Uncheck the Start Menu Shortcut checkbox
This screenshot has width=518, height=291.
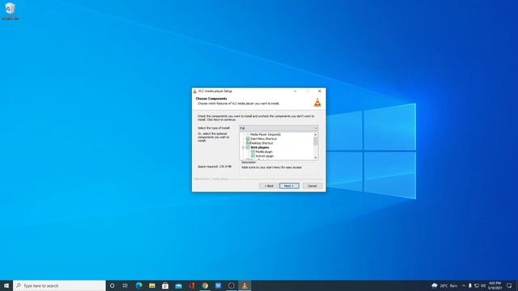(248, 139)
